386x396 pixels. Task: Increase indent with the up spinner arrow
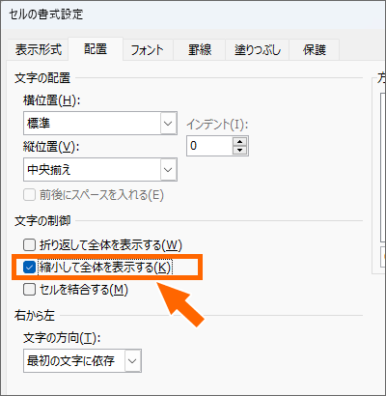tap(239, 142)
